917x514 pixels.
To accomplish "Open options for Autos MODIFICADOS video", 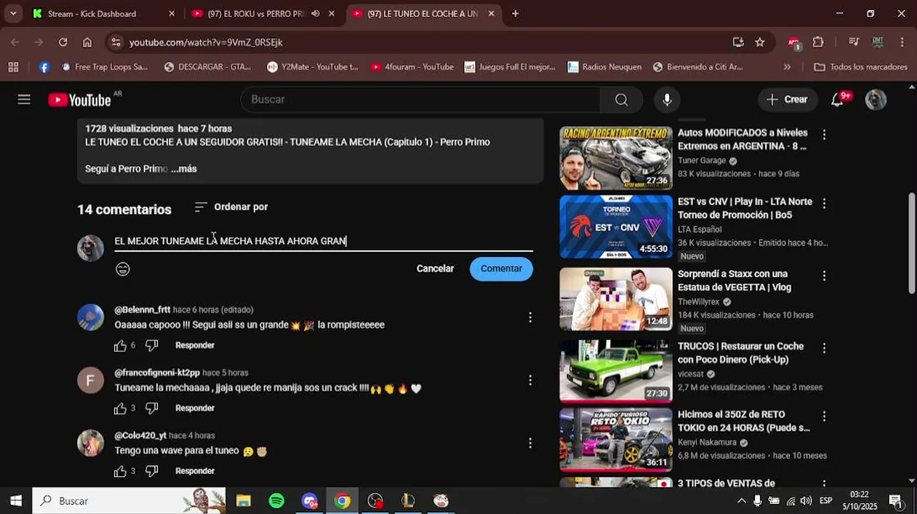I will [x=824, y=135].
